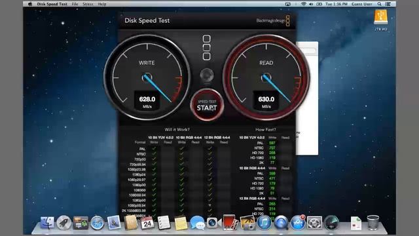Click the READ speed gauge
The height and width of the screenshot is (236, 419).
pyautogui.click(x=266, y=77)
